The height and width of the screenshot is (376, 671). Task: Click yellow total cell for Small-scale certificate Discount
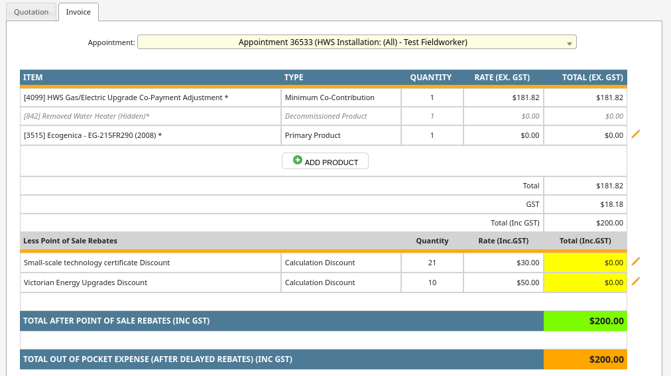point(585,263)
